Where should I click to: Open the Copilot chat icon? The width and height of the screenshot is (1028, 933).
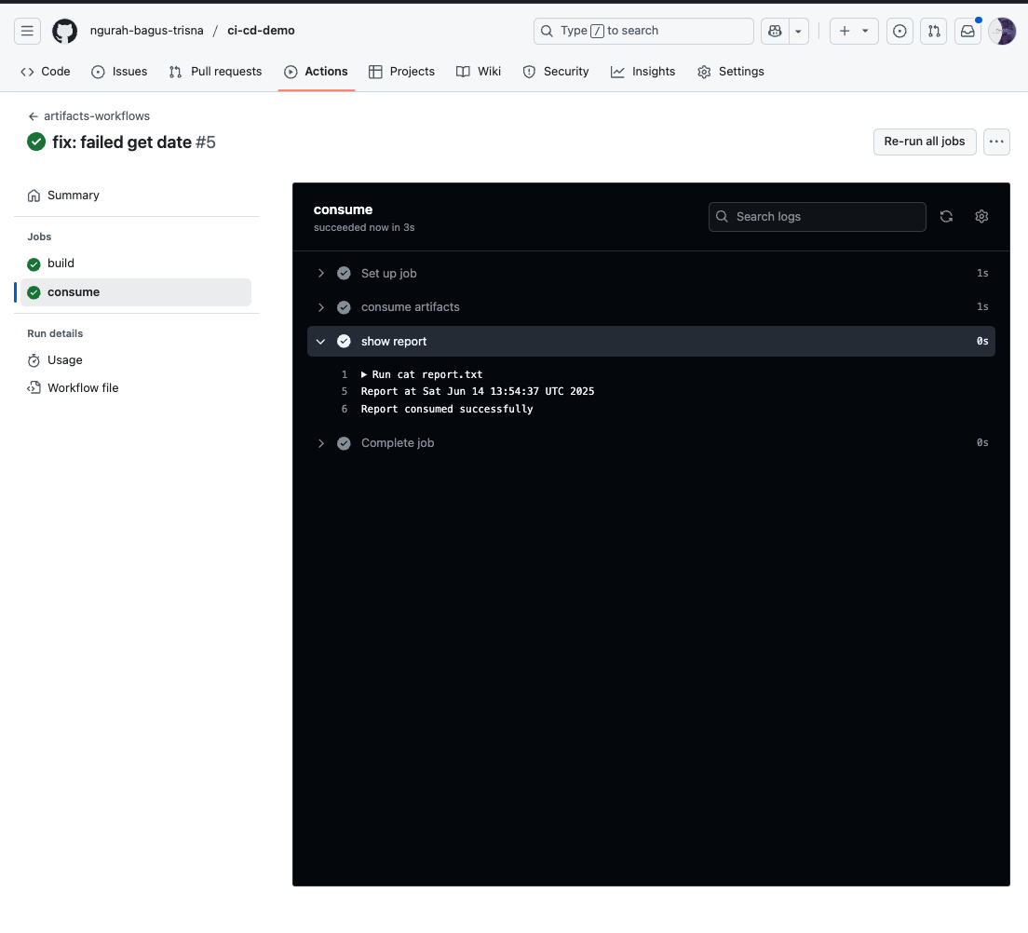pos(775,31)
